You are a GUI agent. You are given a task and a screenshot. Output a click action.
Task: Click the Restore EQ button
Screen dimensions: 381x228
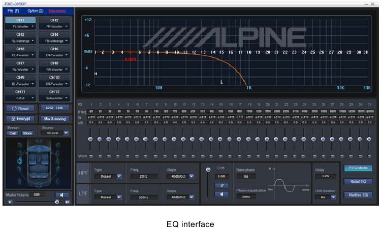tap(358, 195)
